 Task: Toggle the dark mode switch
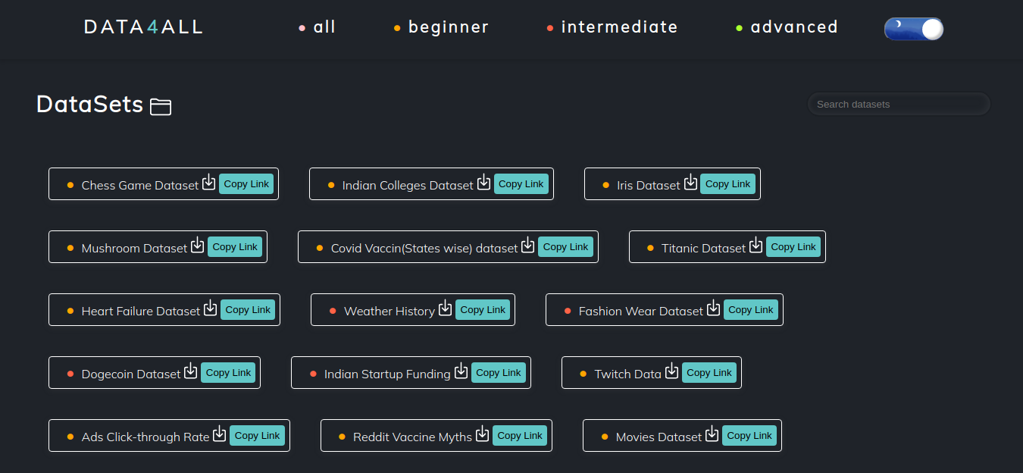click(914, 29)
